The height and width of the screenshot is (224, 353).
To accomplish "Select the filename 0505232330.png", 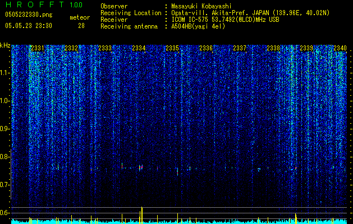I will click(29, 15).
